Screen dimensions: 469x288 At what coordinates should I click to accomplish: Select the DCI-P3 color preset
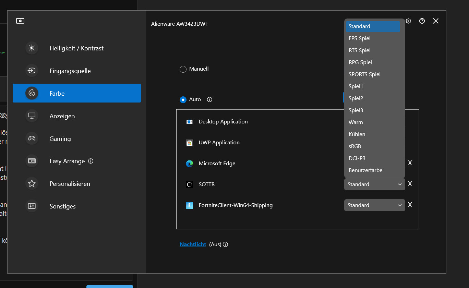[373, 158]
